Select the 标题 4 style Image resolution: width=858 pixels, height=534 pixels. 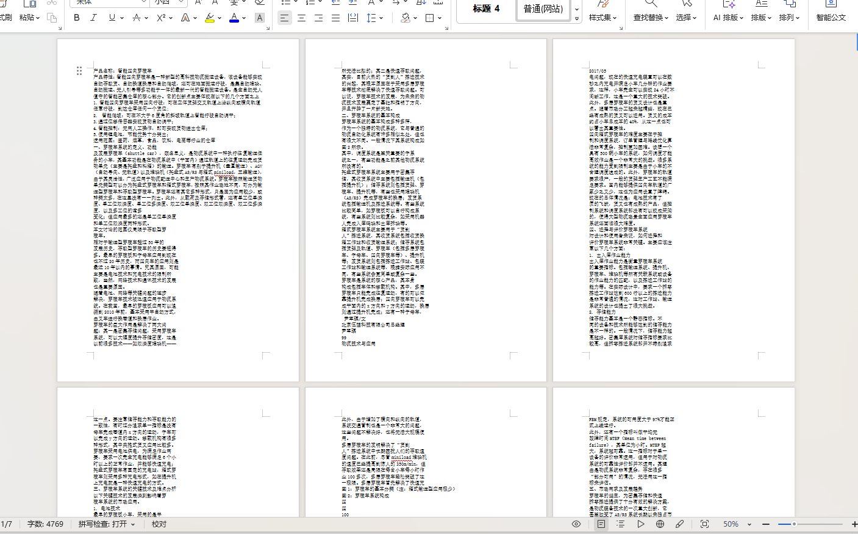(x=486, y=9)
